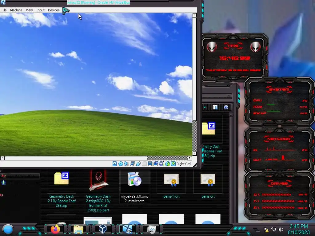Toggle the preview pane button in Explorer
The image size is (315, 236).
(215, 107)
